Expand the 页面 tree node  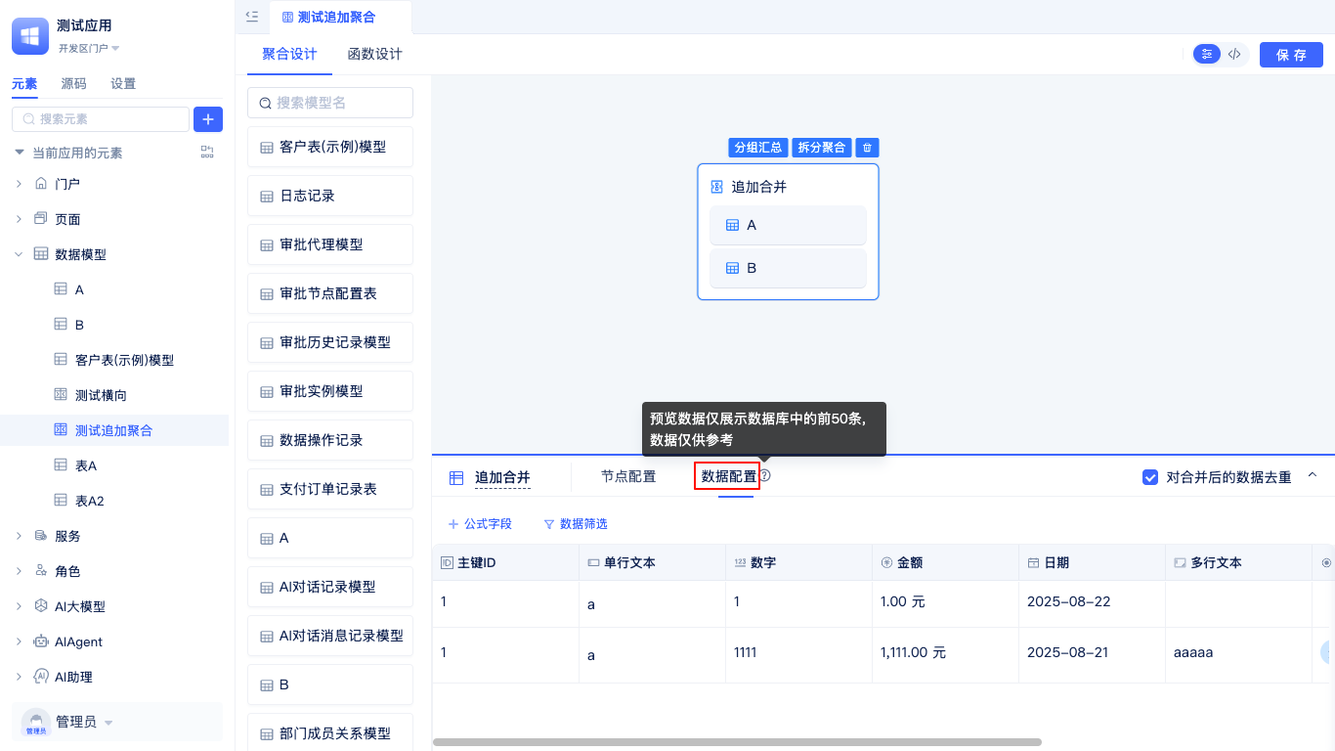[19, 219]
